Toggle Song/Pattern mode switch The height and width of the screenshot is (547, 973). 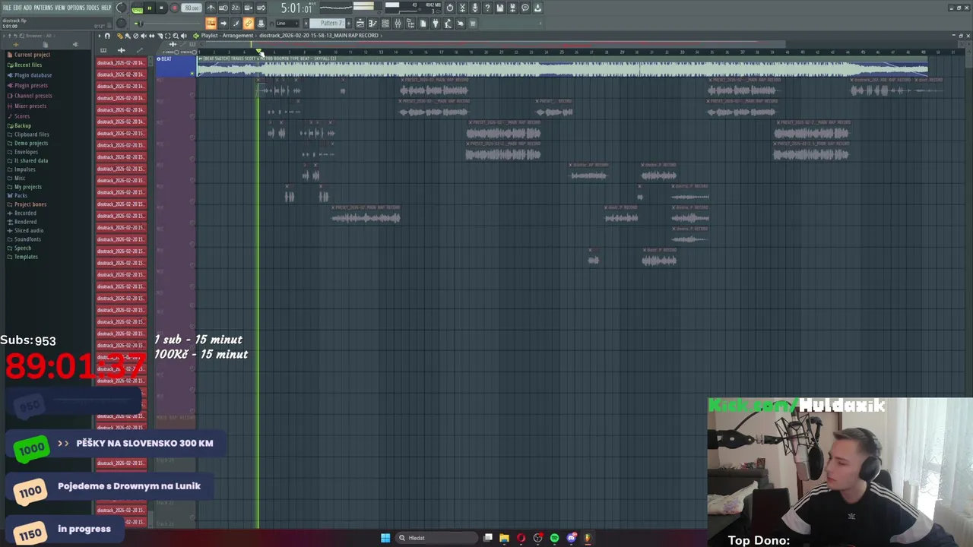click(137, 8)
